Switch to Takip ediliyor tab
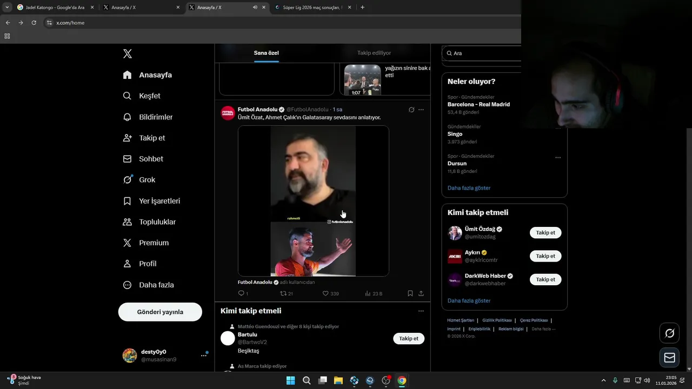 coord(374,53)
